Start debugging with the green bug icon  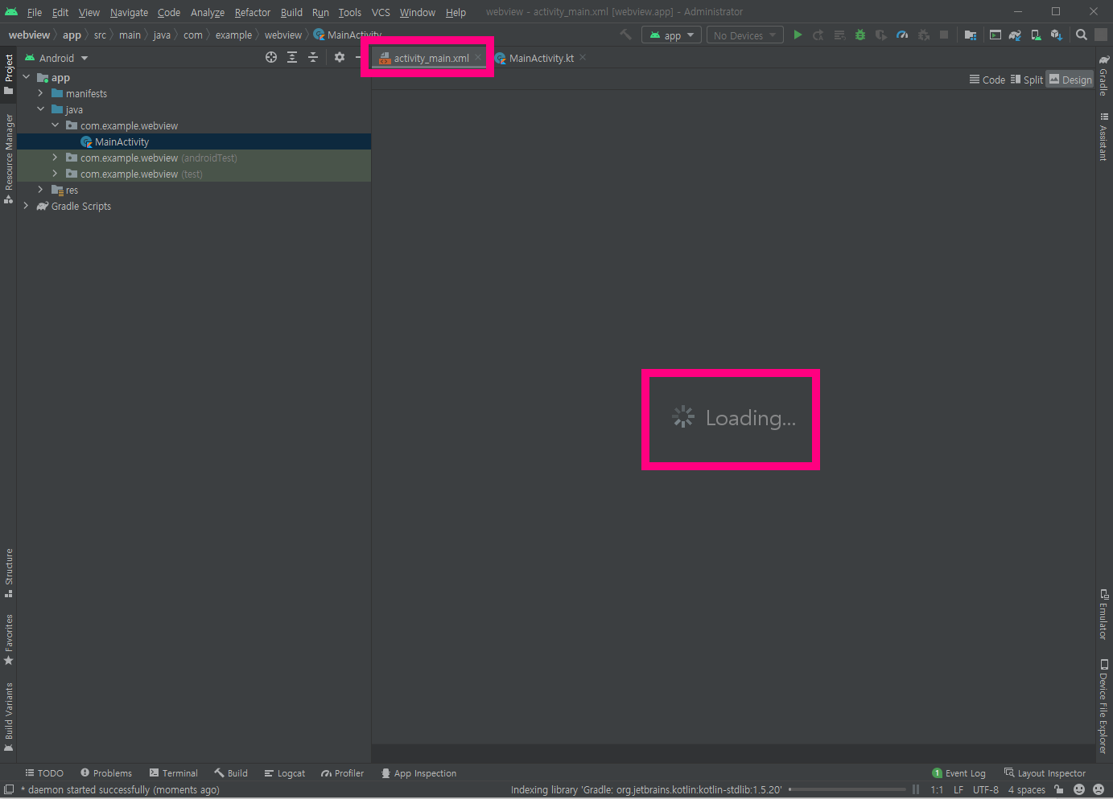(x=860, y=35)
